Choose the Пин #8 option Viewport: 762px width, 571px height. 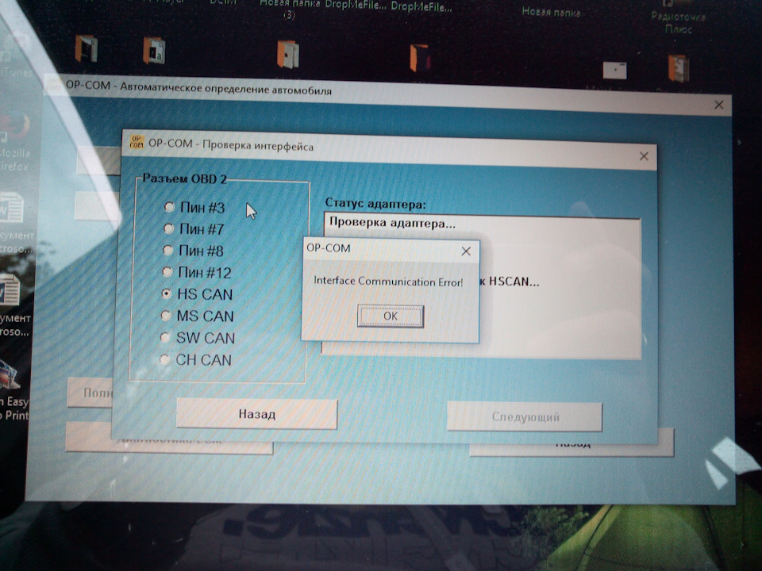(167, 250)
